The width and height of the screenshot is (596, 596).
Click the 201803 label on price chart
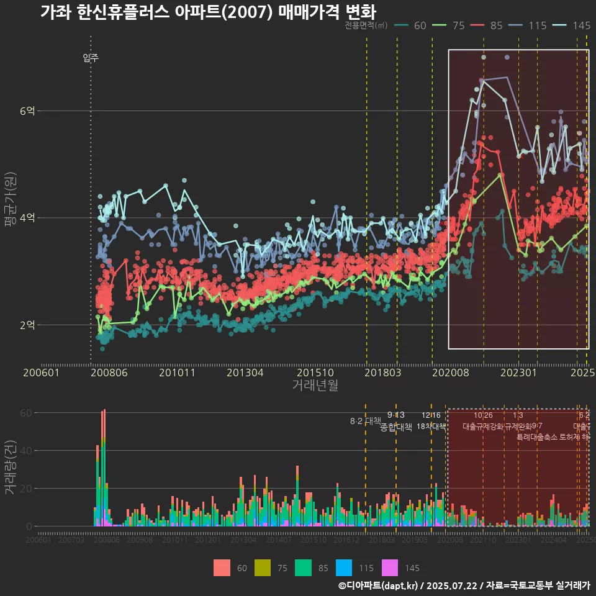point(383,372)
